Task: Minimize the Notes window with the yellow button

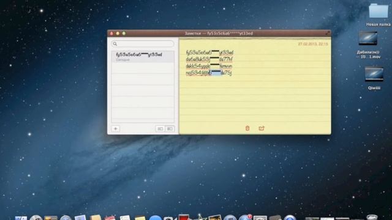Action: pyautogui.click(x=118, y=33)
